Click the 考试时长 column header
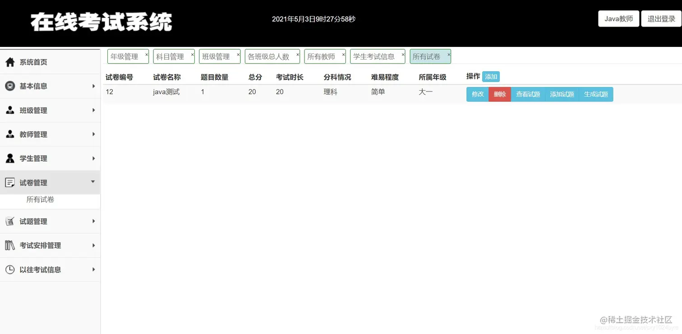The height and width of the screenshot is (334, 682). [290, 77]
